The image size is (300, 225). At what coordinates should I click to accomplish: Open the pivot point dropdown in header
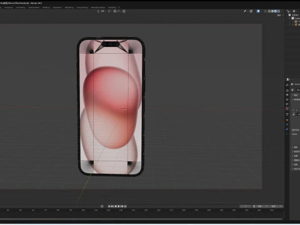[110, 11]
